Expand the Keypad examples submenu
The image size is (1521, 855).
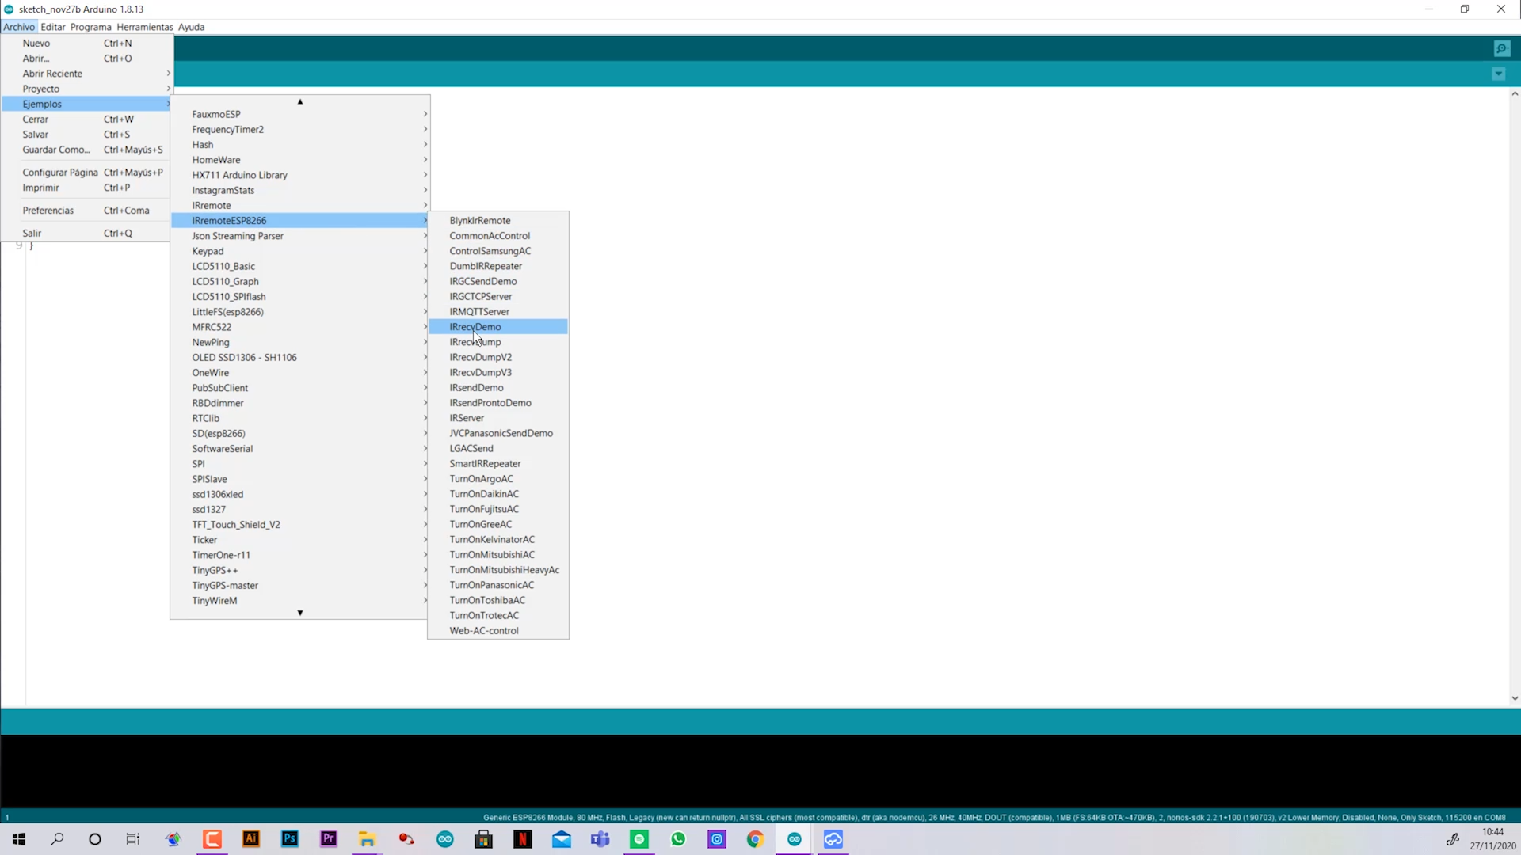click(x=300, y=251)
